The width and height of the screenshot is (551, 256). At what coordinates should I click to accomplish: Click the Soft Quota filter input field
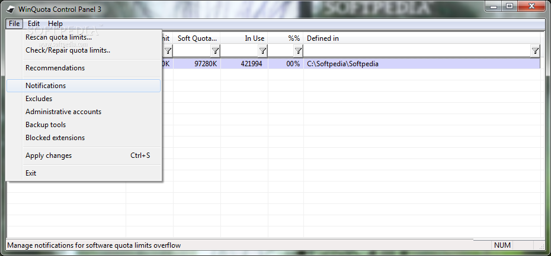pos(192,51)
